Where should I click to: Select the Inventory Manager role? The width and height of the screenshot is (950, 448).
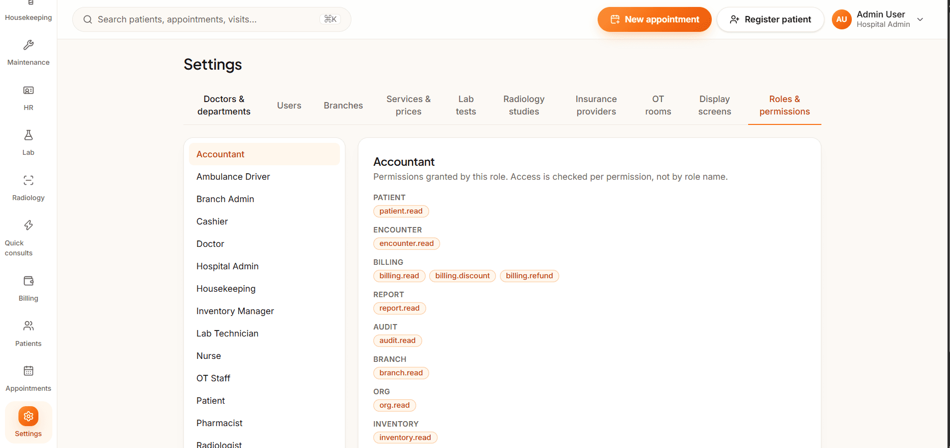tap(264, 311)
